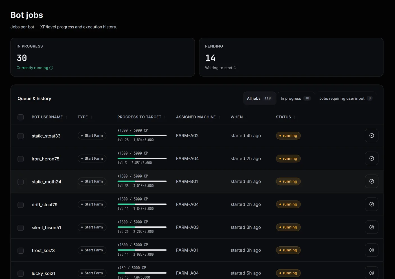Enable the silent_bison51 checkbox
This screenshot has width=395, height=279.
[x=21, y=228]
